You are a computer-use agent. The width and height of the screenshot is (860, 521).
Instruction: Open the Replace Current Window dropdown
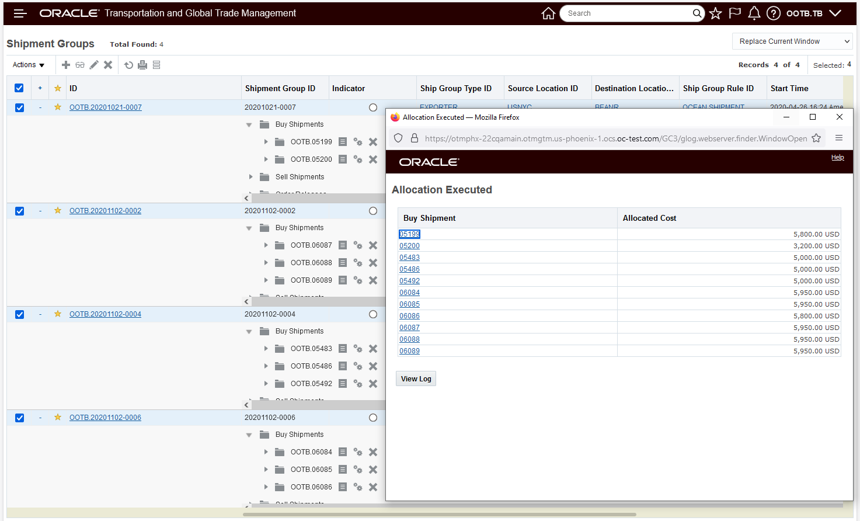tap(792, 41)
